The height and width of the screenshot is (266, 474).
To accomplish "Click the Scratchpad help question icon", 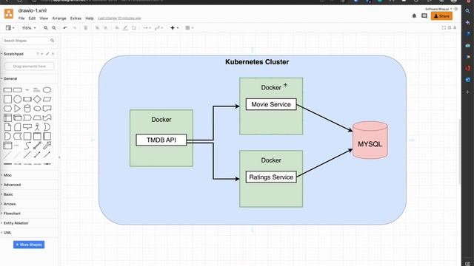I will point(38,54).
